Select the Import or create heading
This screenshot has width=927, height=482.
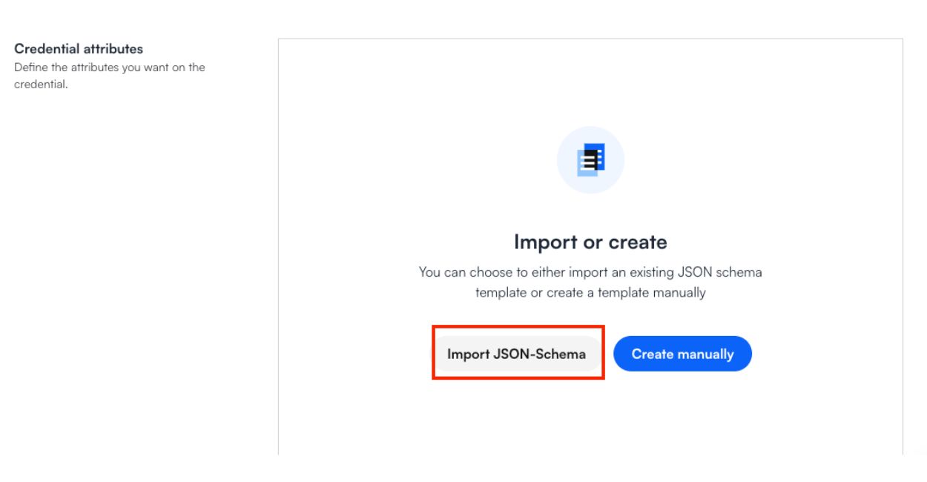pos(590,242)
